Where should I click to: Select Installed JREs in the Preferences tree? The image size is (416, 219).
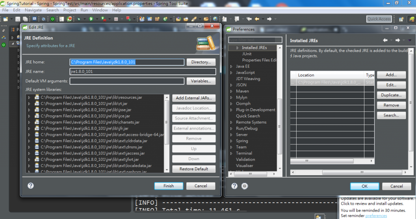254,48
